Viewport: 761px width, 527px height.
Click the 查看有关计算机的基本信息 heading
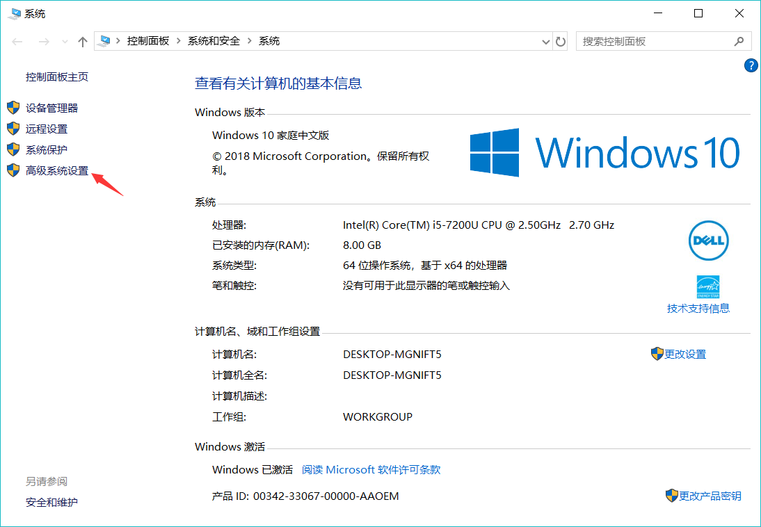(x=278, y=83)
